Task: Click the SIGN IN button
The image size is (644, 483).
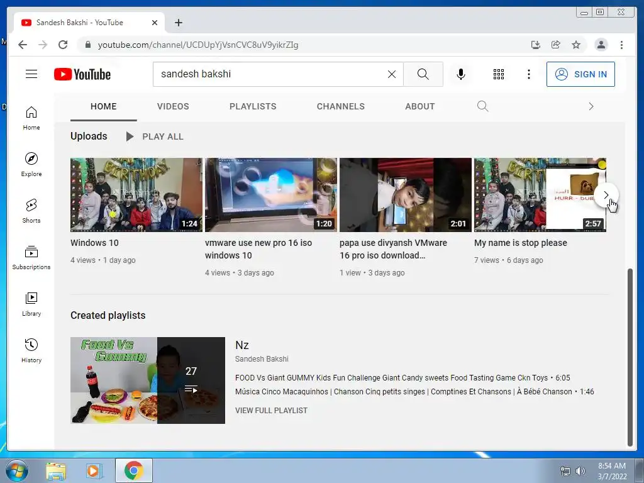Action: tap(580, 74)
